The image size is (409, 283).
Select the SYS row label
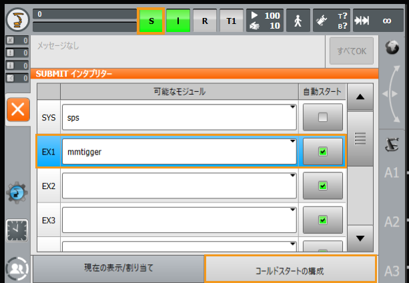49,118
